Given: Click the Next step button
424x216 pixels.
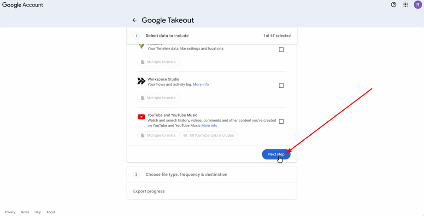Looking at the screenshot, I should pos(276,154).
